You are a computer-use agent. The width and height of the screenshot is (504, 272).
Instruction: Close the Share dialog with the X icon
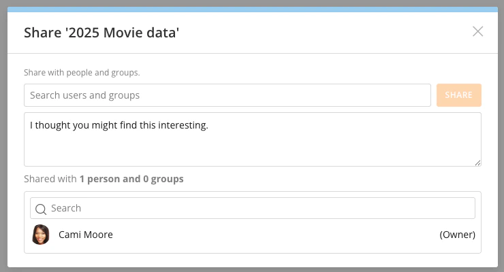point(477,31)
